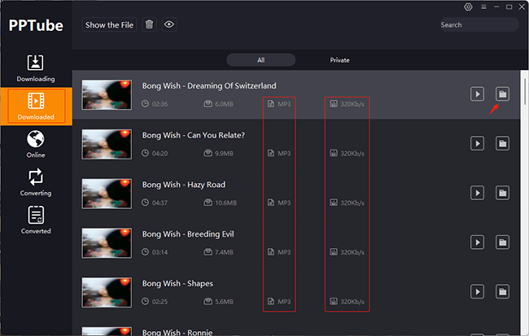
Task: Click the trash delete icon in toolbar
Action: (149, 24)
